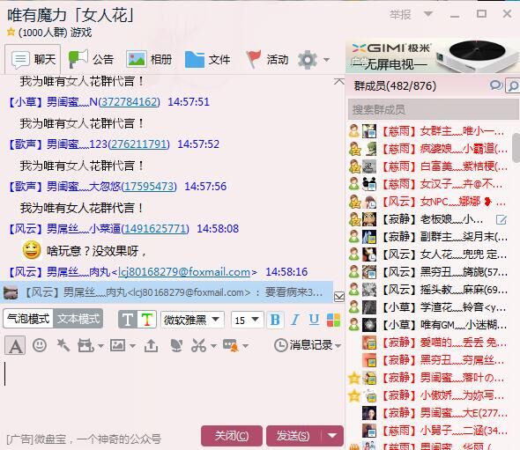The image size is (520, 450).
Task: Open QQ number link 17595473
Action: (x=149, y=186)
